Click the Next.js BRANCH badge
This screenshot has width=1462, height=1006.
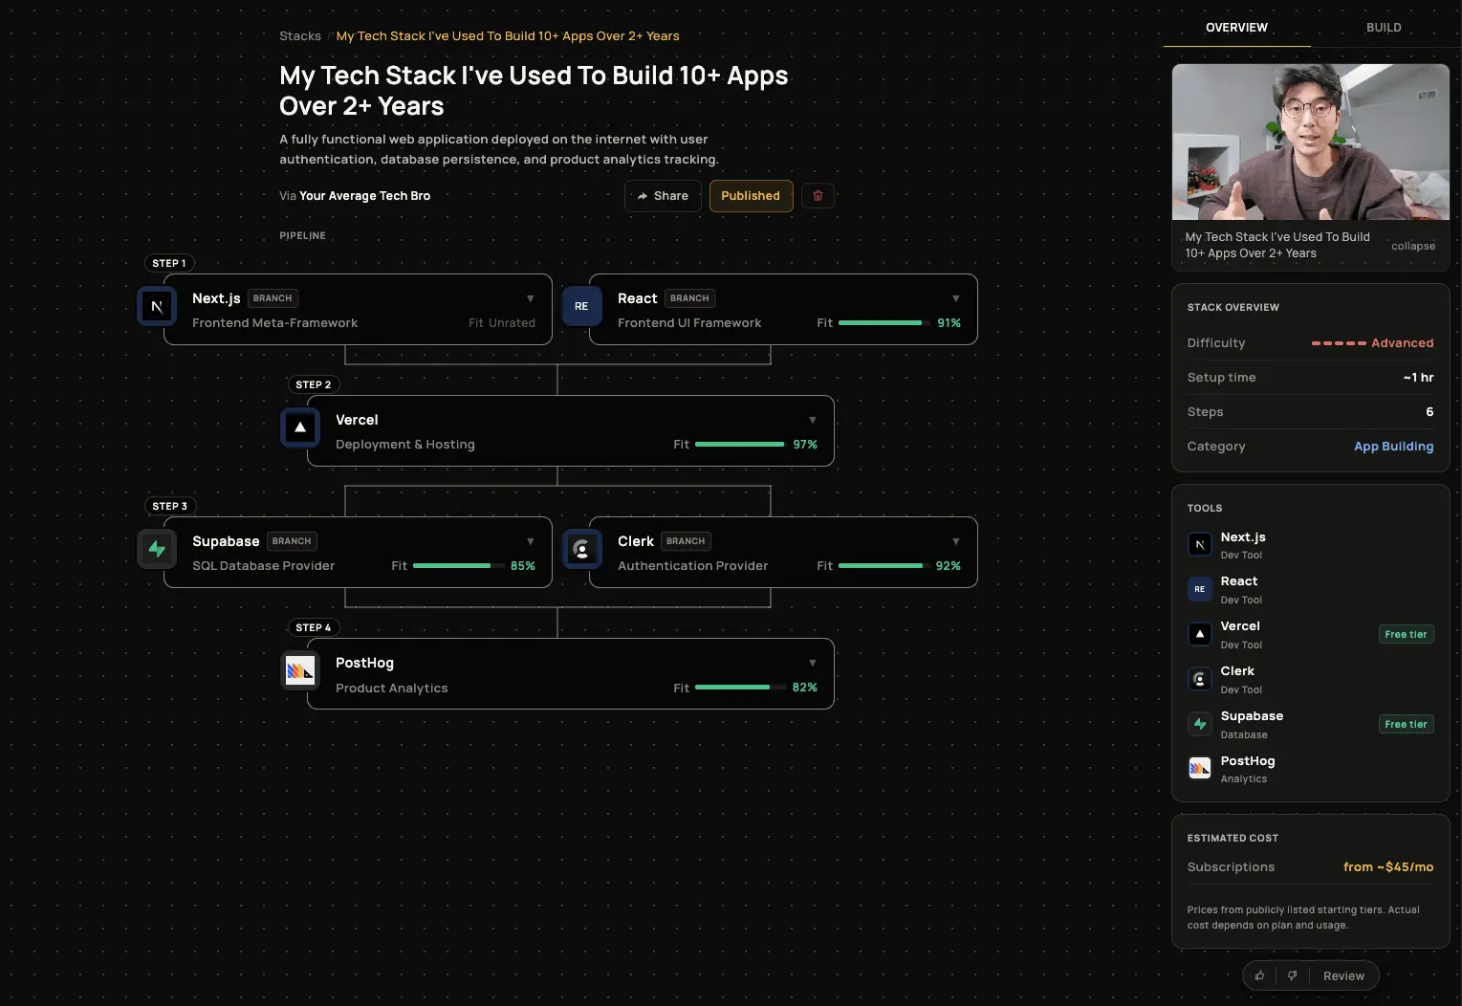click(273, 298)
